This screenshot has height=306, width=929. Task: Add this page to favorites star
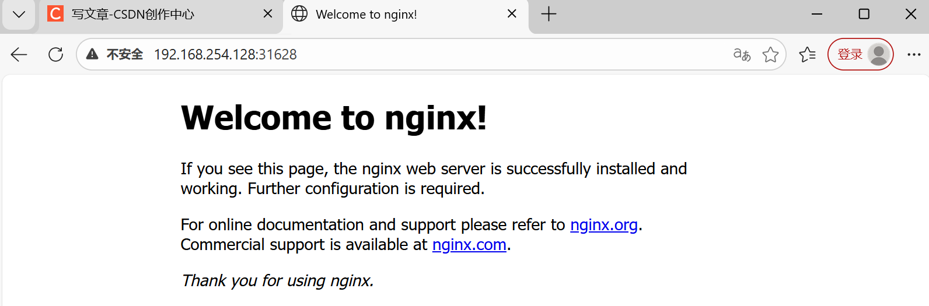[x=770, y=54]
